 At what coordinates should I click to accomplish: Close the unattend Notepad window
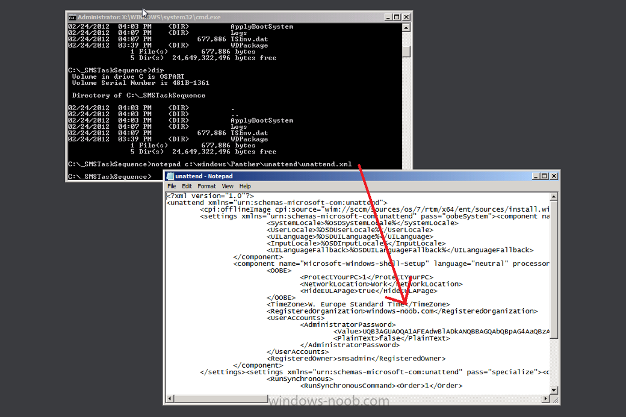554,176
